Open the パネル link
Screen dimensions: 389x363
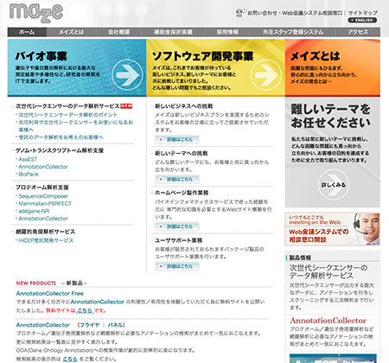[x=115, y=325]
